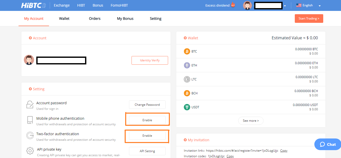This screenshot has width=341, height=158.
Task: Open the FomoHIBT menu item
Action: coord(119,5)
